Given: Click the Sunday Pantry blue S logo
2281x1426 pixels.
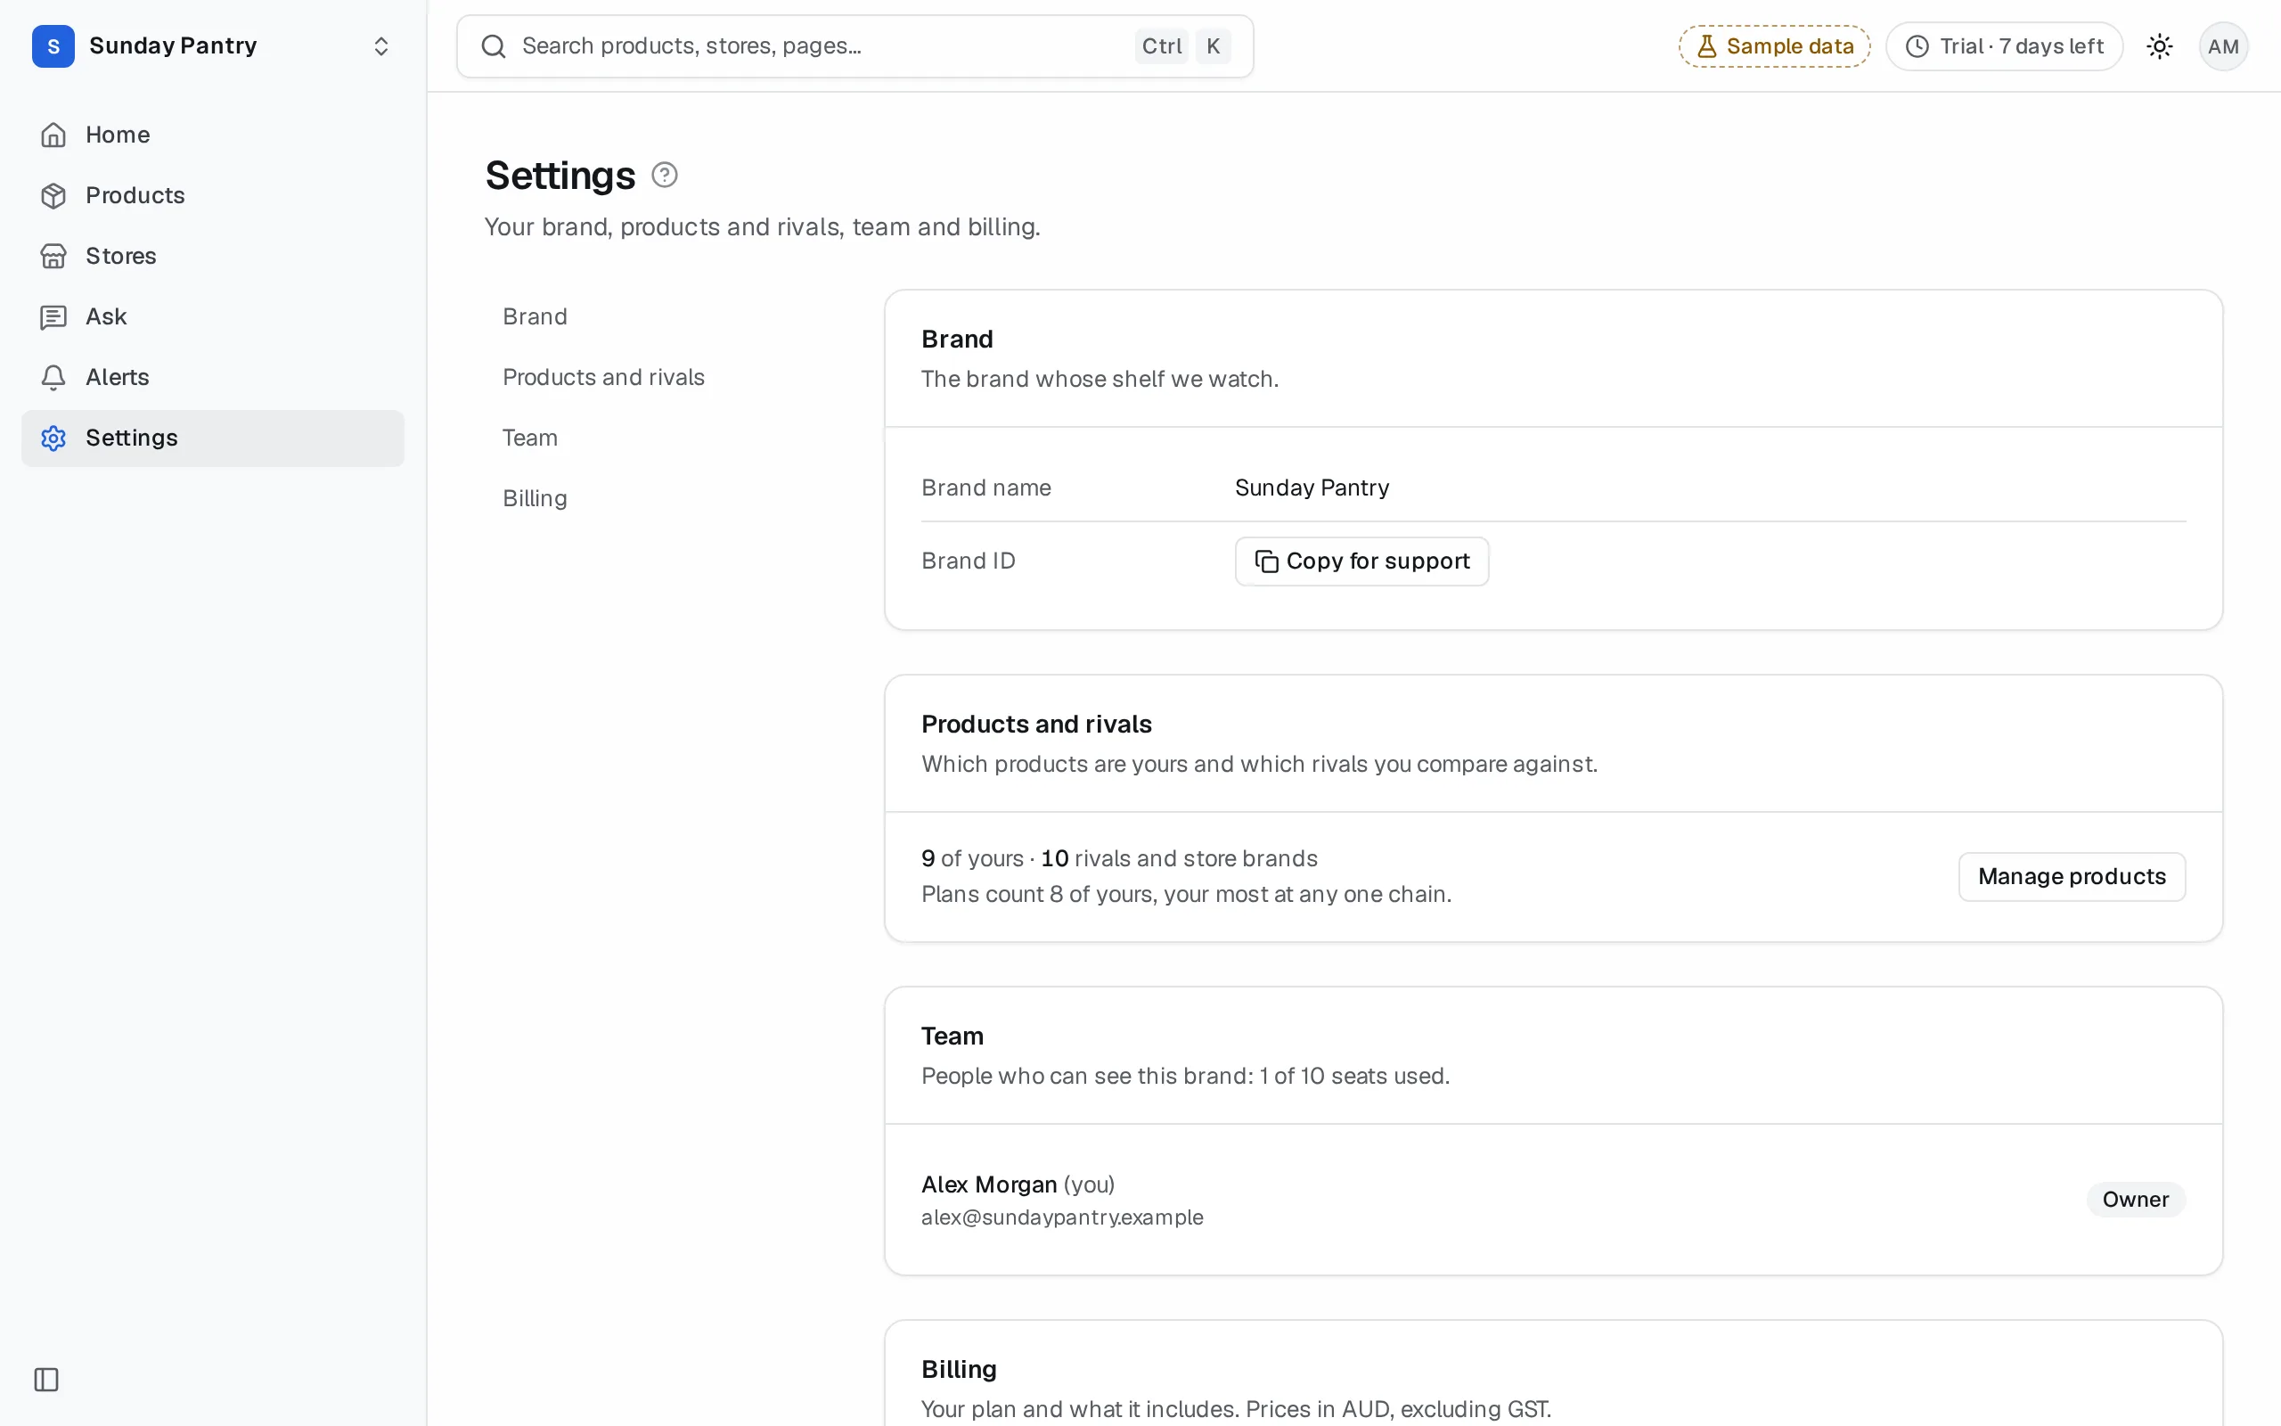Looking at the screenshot, I should (x=53, y=46).
